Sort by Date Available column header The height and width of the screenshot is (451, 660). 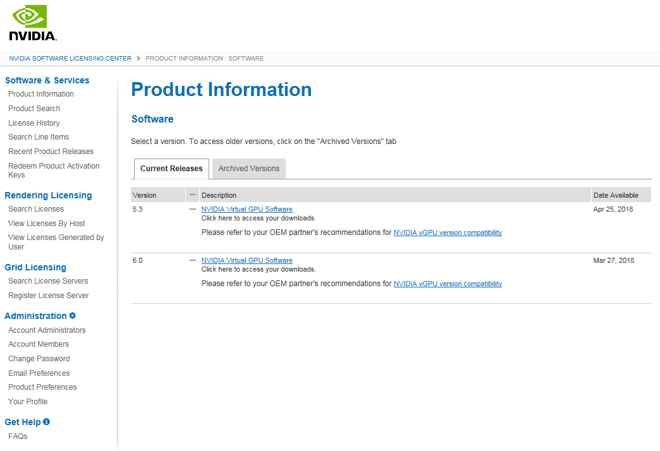point(616,195)
